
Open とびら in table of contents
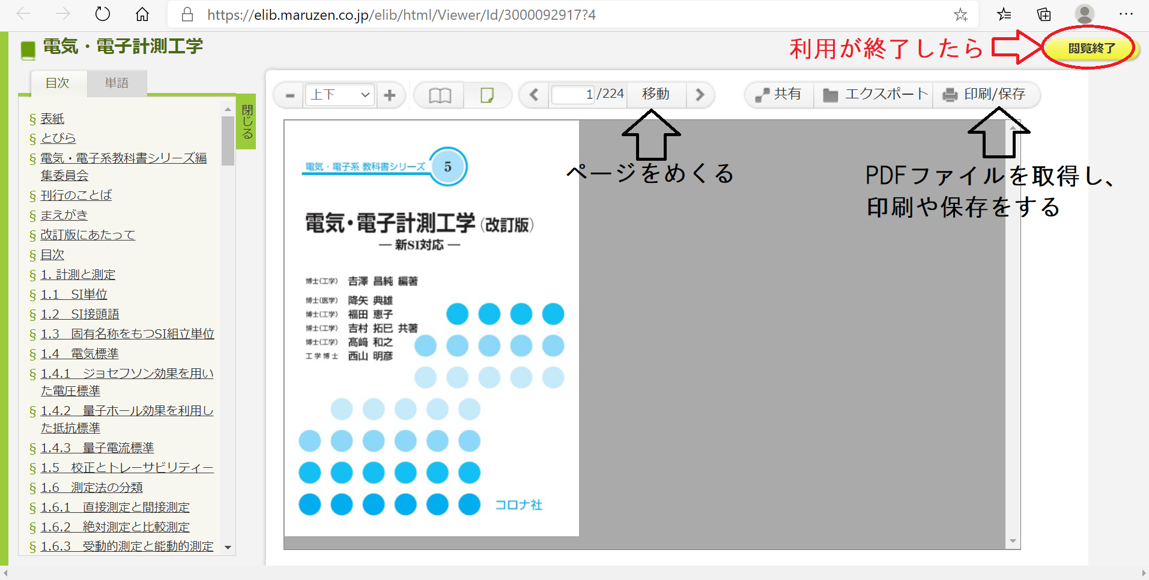[58, 138]
